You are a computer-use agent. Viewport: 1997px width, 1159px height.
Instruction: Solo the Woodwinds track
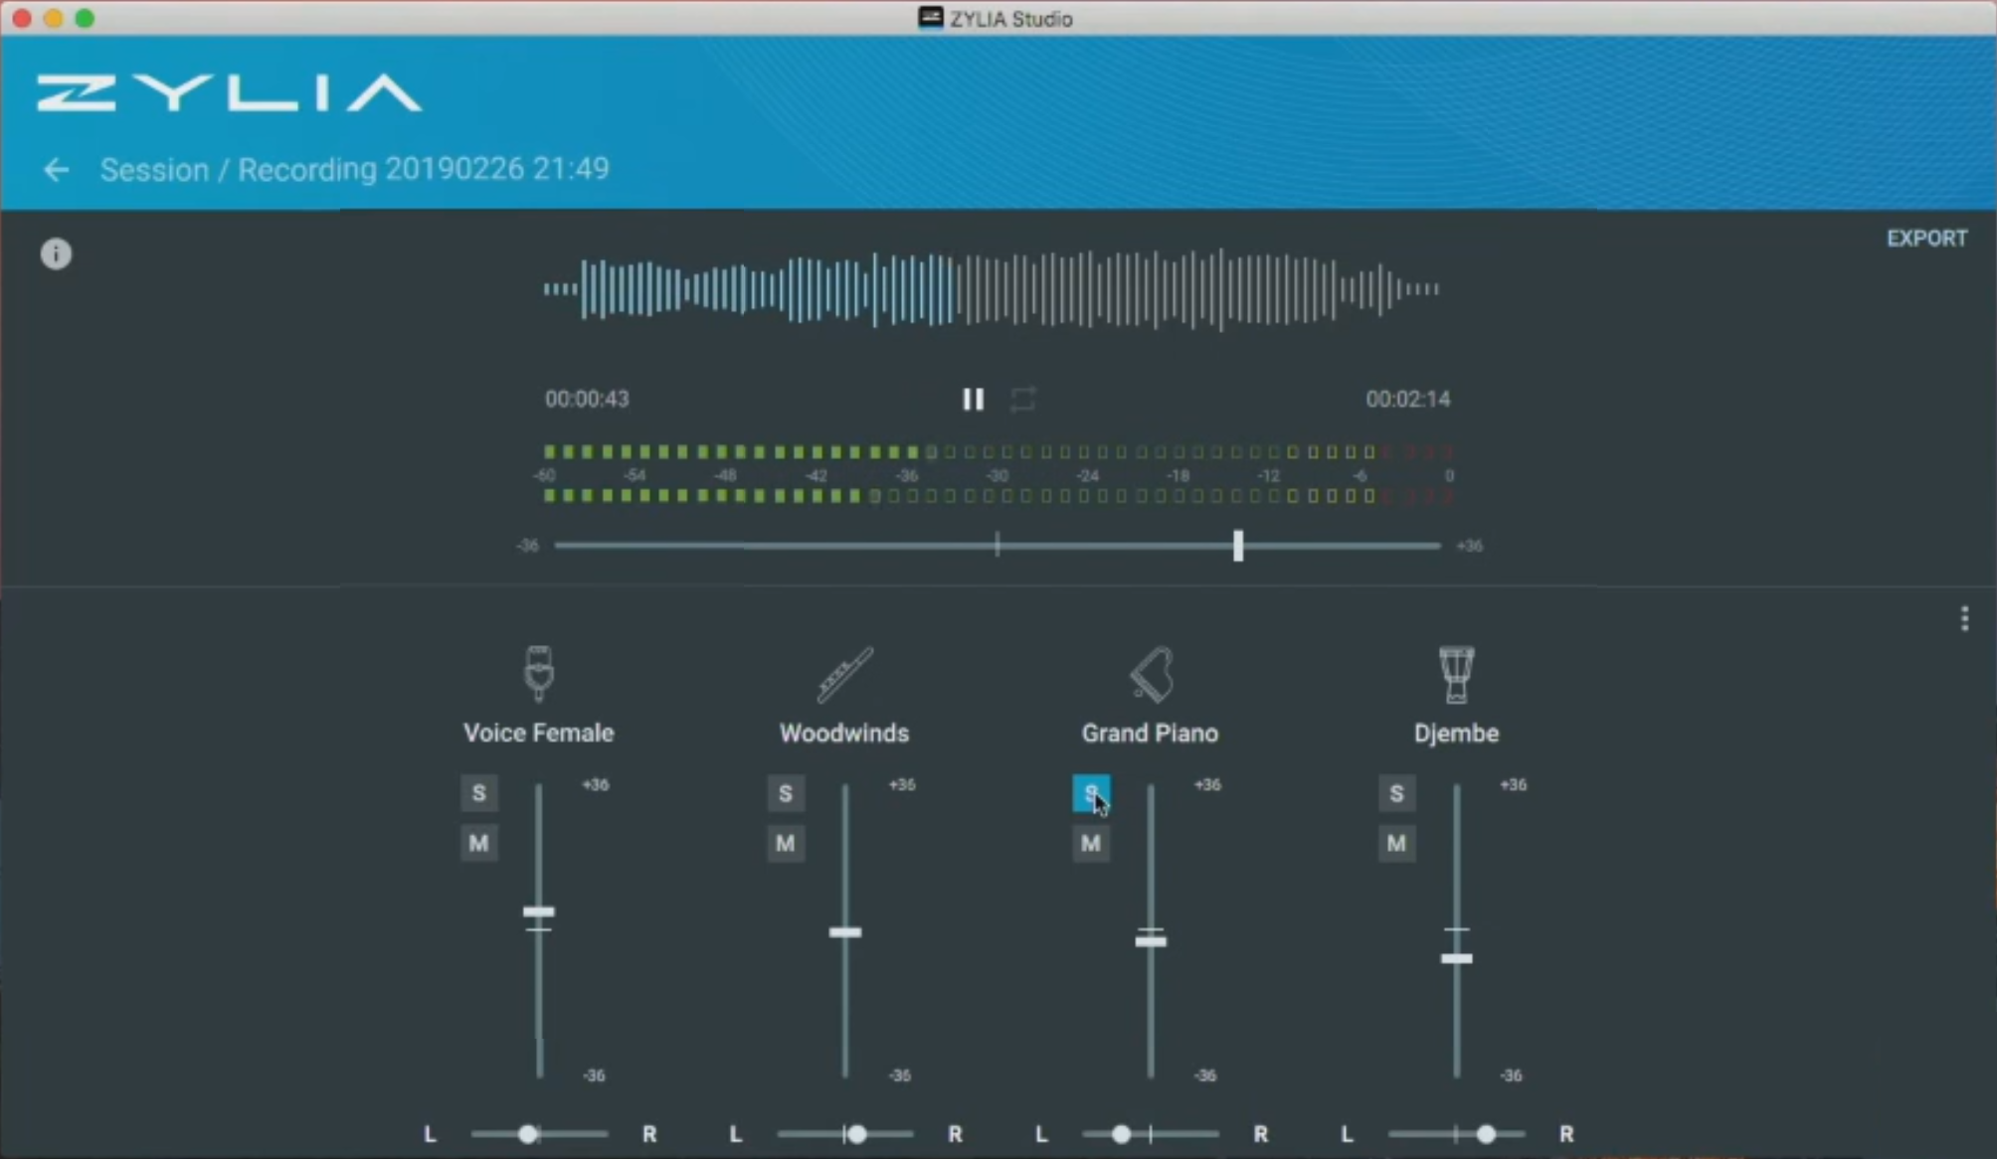786,793
